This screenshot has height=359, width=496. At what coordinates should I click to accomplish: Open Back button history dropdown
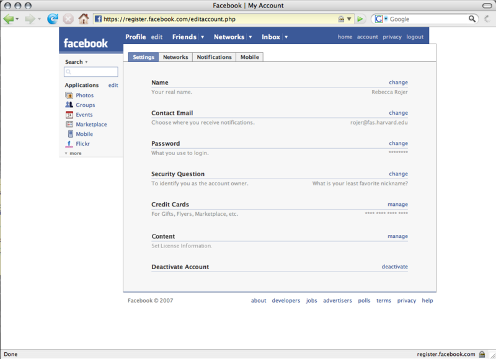pyautogui.click(x=17, y=19)
